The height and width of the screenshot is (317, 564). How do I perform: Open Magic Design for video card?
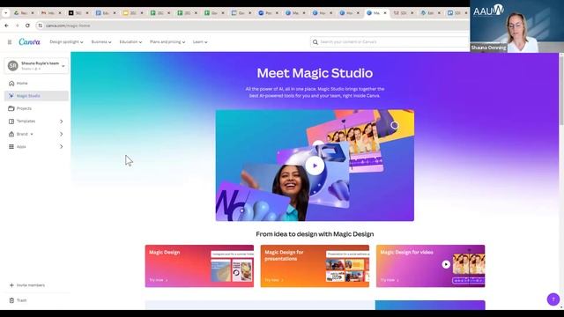pos(431,266)
